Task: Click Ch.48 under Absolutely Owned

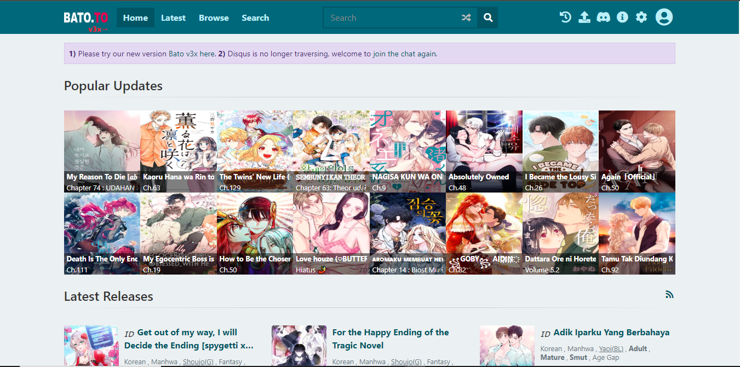Action: (457, 188)
